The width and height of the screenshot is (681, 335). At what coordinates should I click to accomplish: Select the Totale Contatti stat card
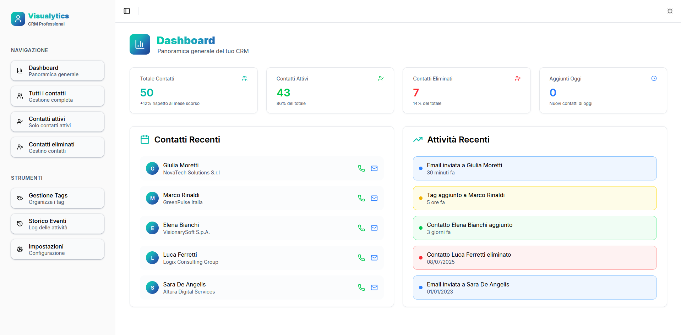[x=194, y=90]
